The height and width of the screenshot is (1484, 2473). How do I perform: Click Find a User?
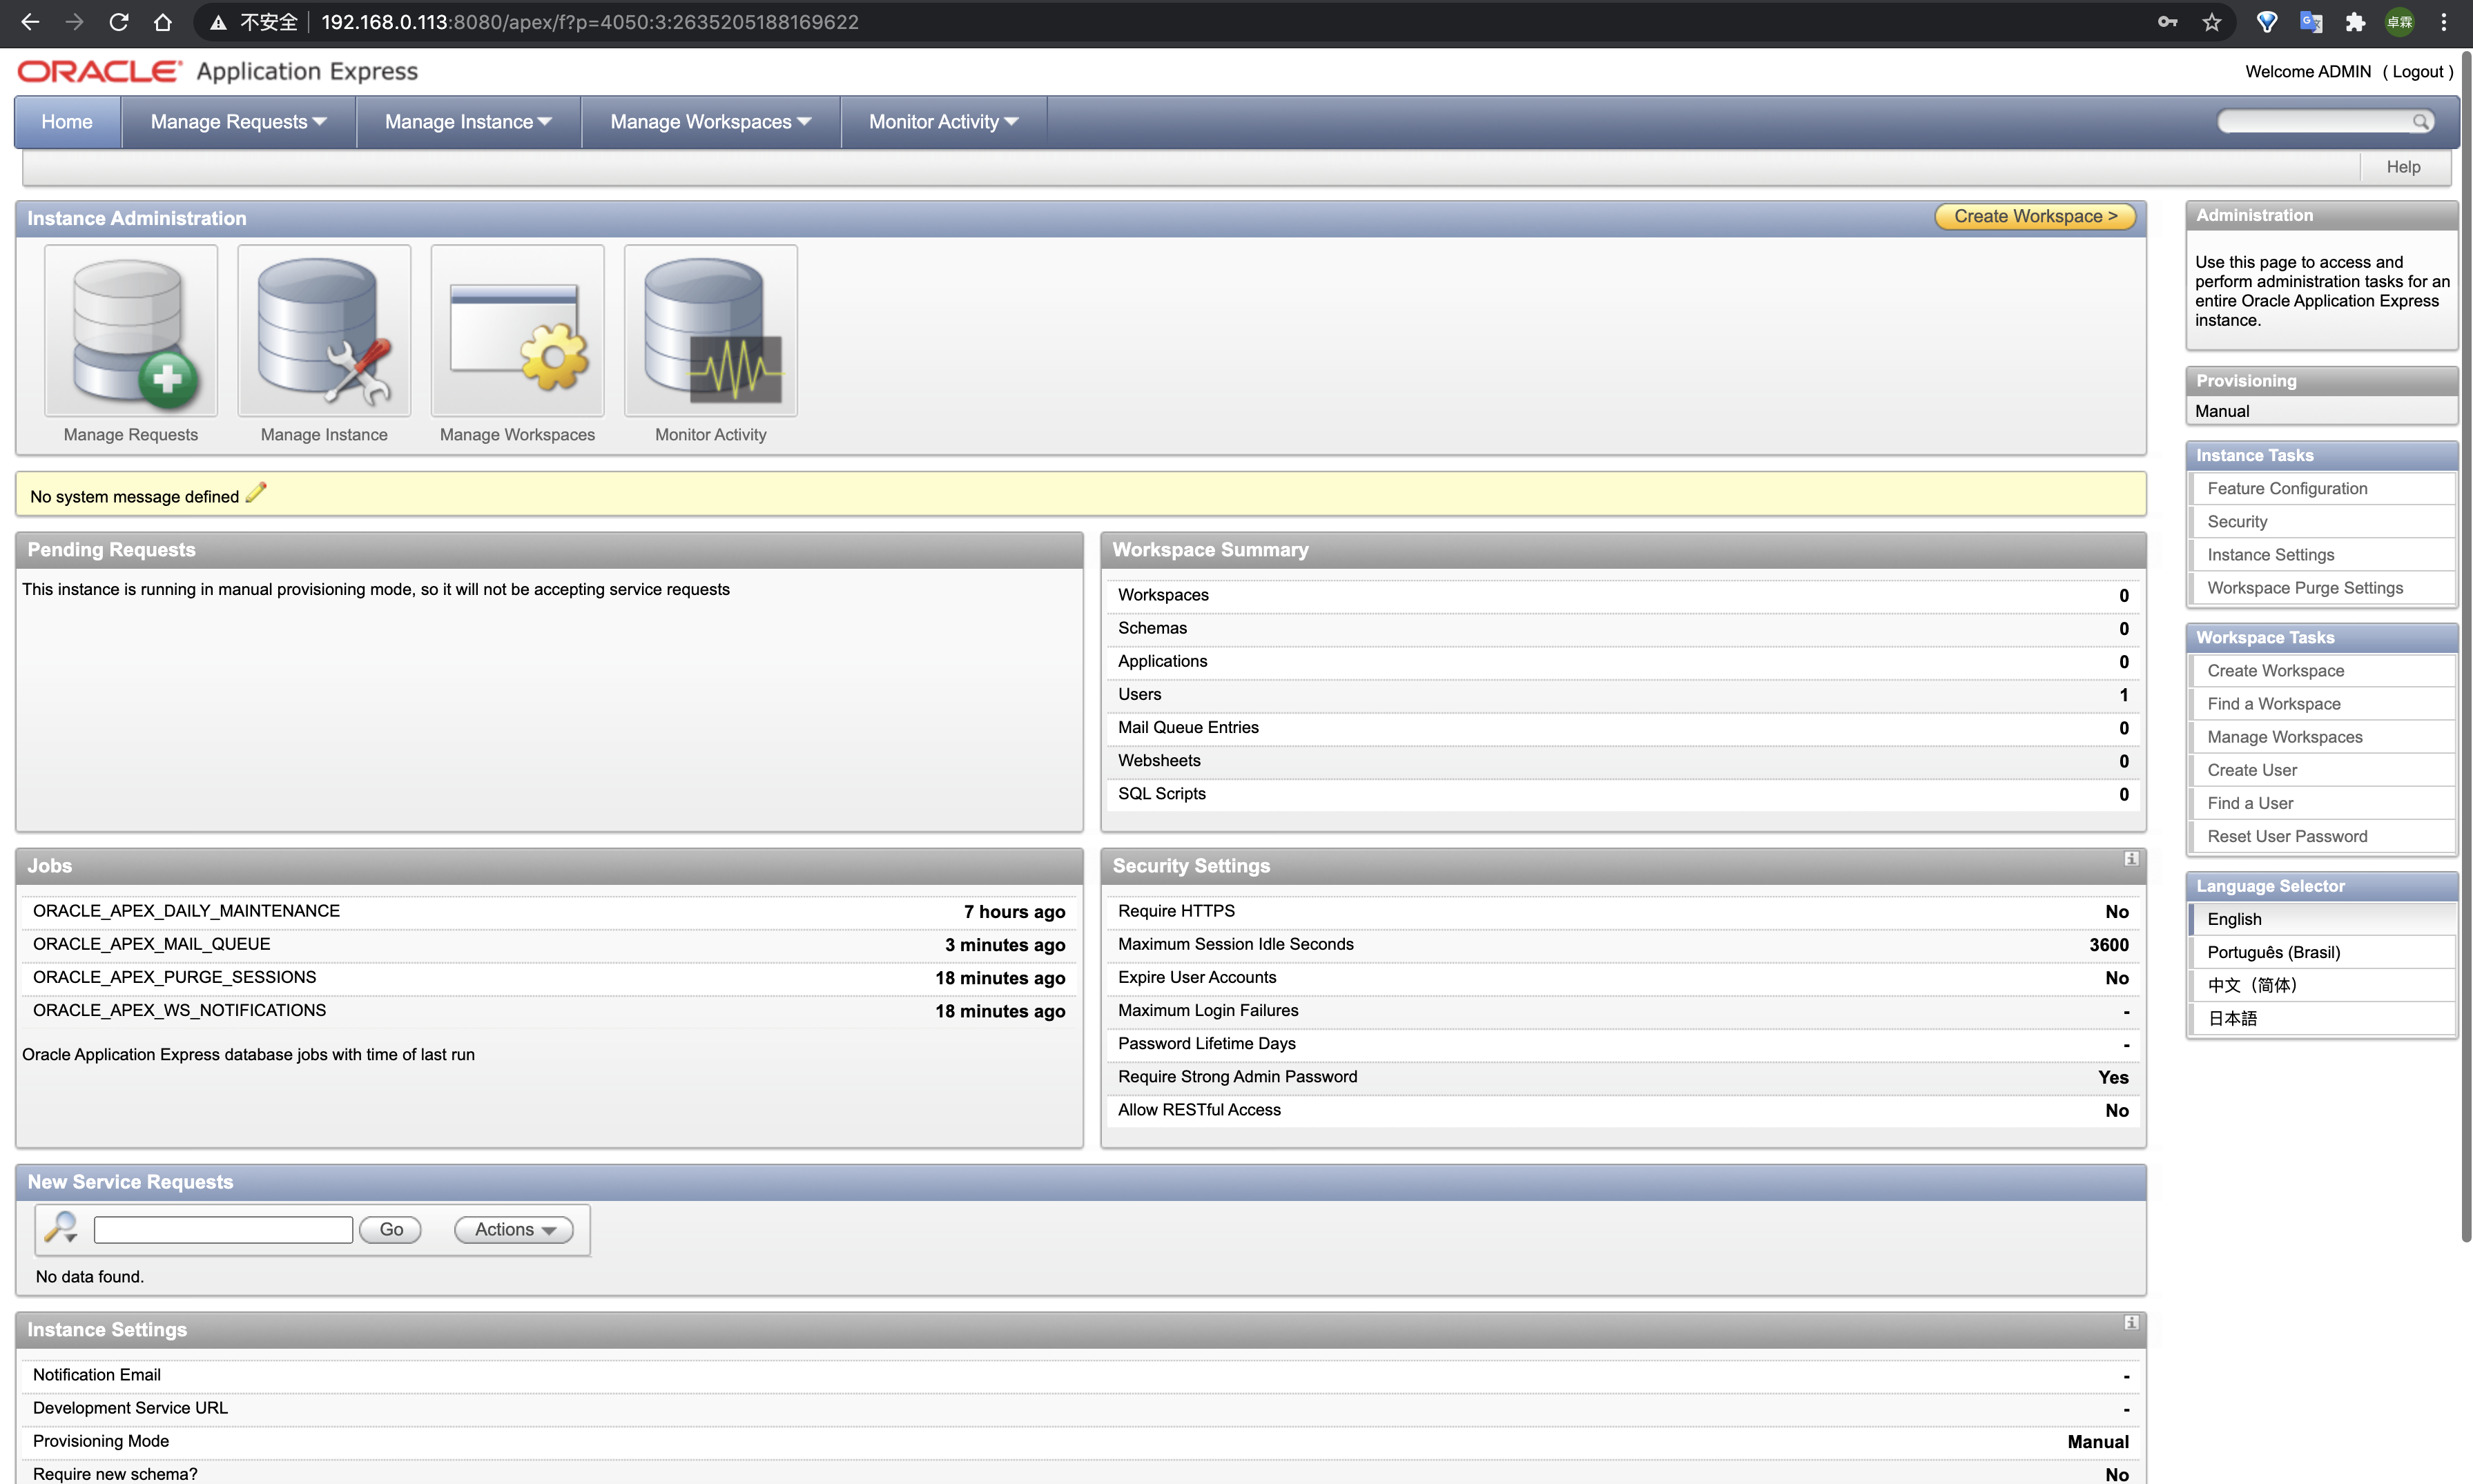click(x=2321, y=802)
